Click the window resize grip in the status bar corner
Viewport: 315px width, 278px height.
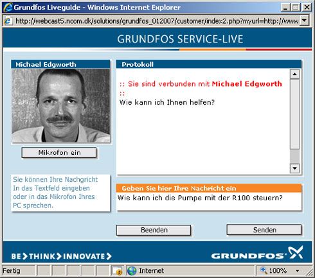(309, 272)
